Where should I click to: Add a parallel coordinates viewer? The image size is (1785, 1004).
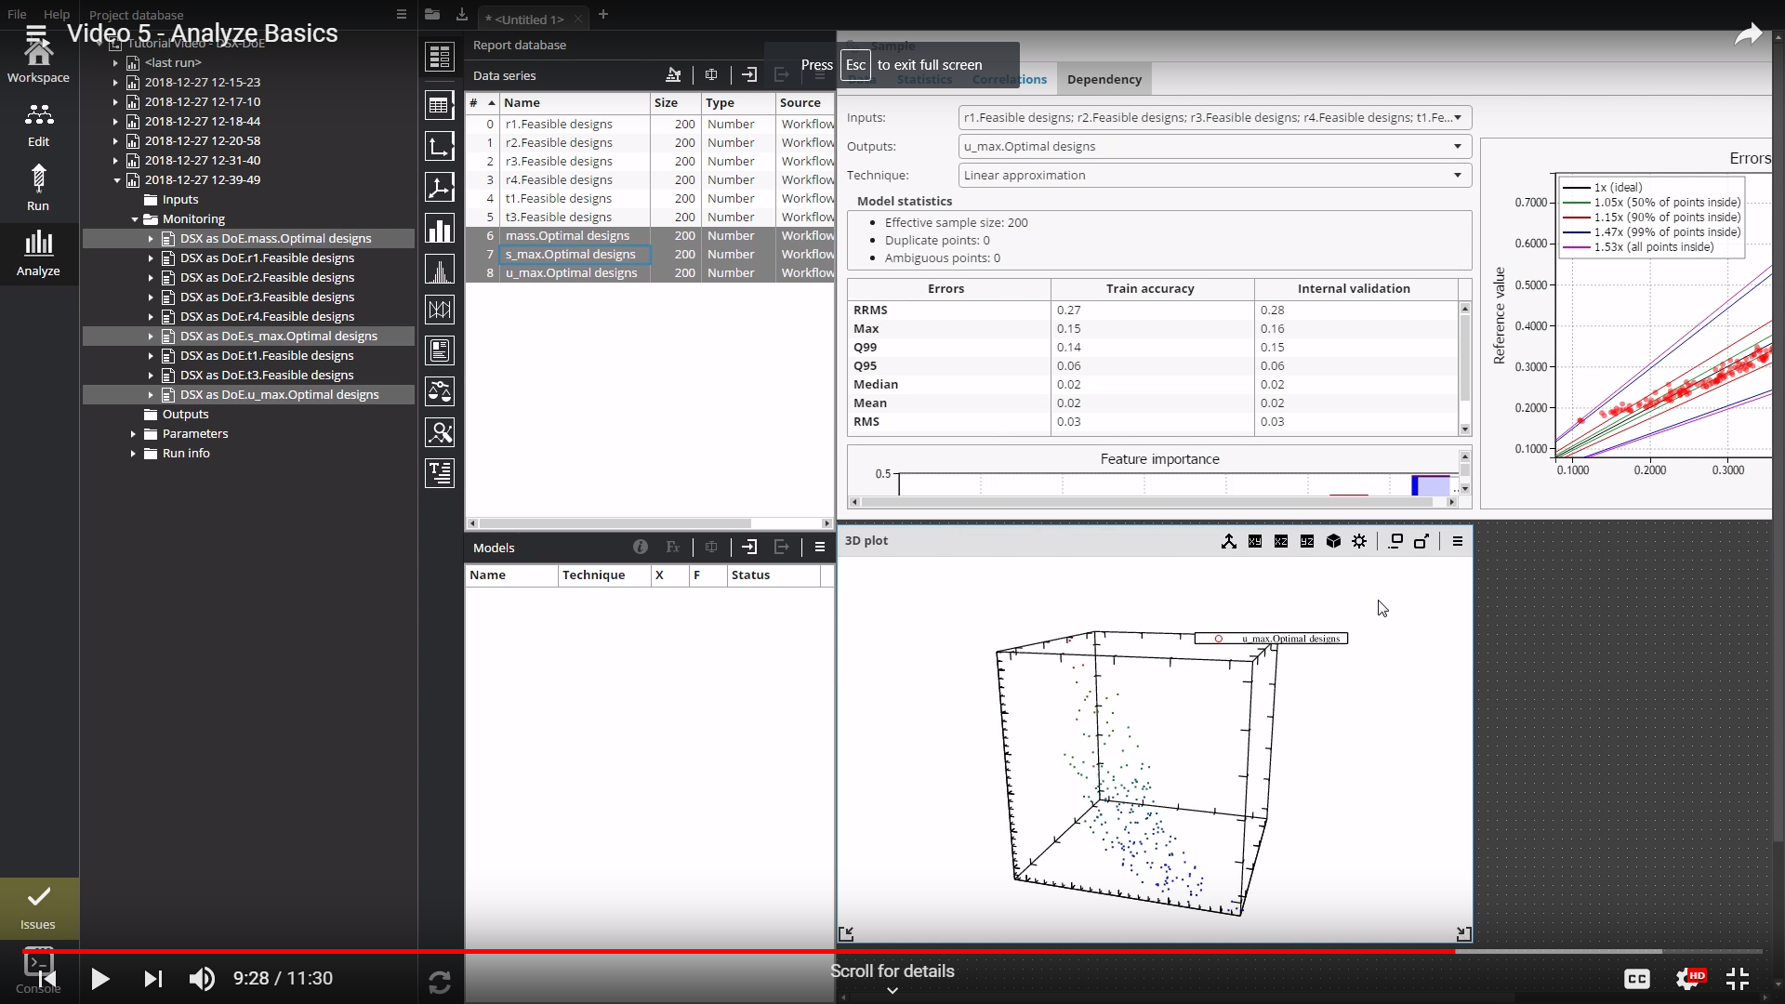pyautogui.click(x=440, y=310)
